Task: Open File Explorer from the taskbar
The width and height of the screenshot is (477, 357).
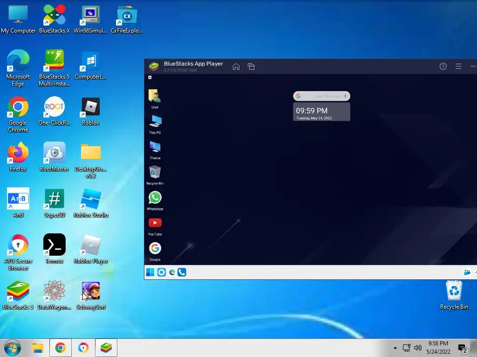Action: tap(38, 348)
